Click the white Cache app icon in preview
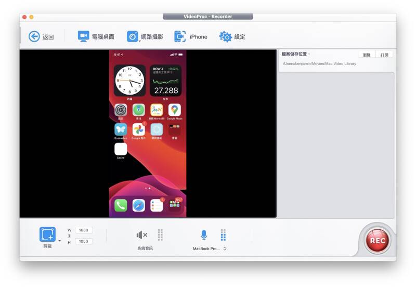Viewport: 416px width, 287px height. [121, 149]
